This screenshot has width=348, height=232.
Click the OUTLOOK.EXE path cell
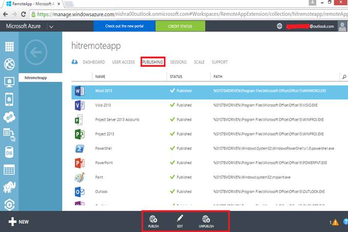(269, 191)
